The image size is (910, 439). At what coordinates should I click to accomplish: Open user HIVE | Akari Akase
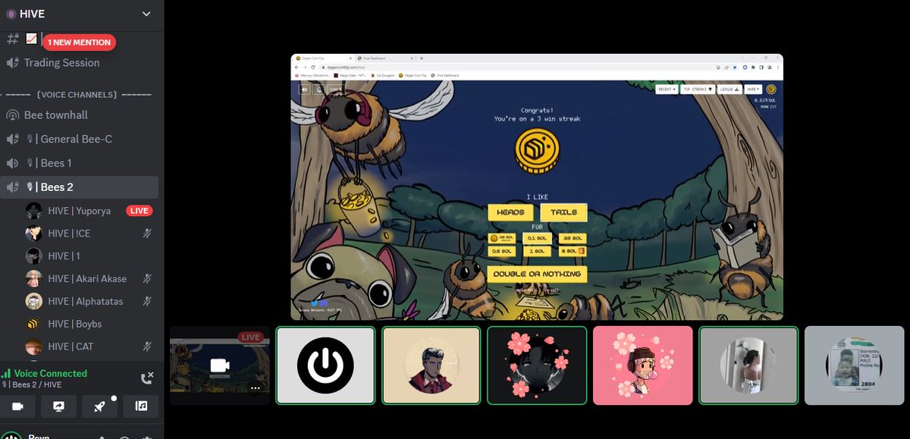click(x=87, y=279)
